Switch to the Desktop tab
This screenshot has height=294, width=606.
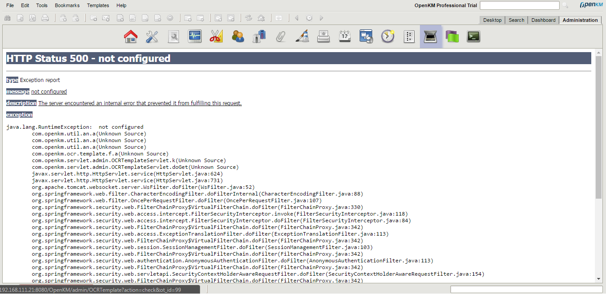click(x=492, y=20)
